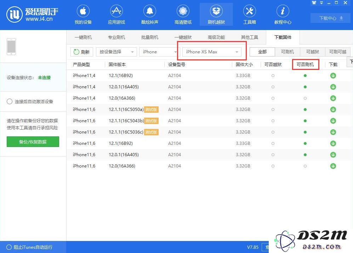Download 12.1.1(16C5050a) beta firmware
353x253 pixels.
click(333, 110)
